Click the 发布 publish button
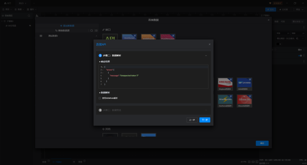307x165 pixels. click(271, 9)
